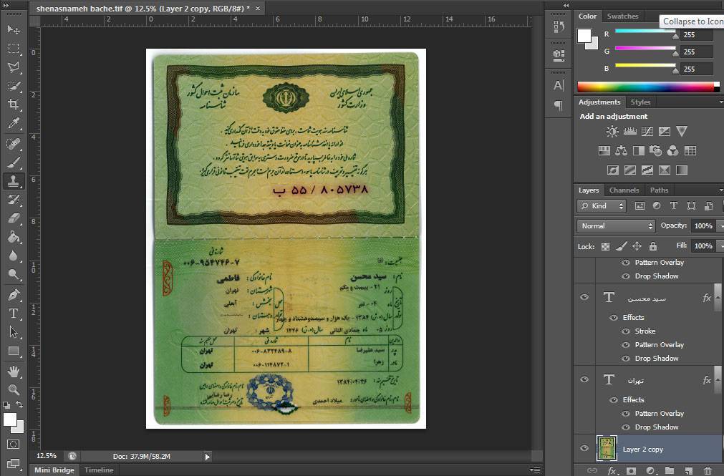Select the Healing Brush tool
This screenshot has width=724, height=476.
14,144
